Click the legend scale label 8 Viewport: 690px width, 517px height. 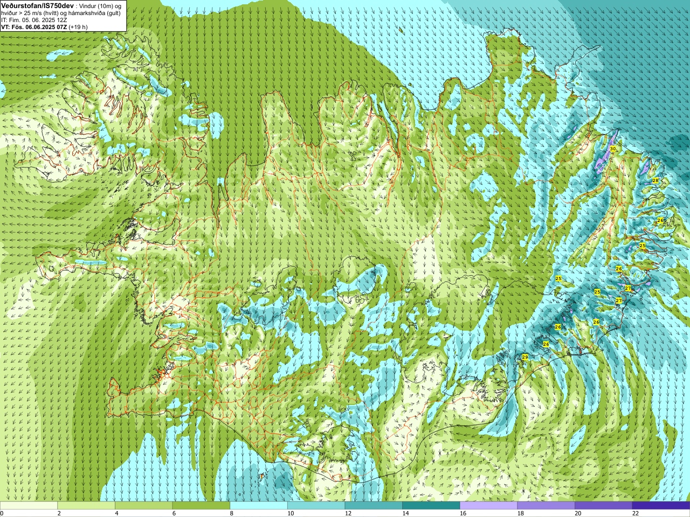(232, 513)
